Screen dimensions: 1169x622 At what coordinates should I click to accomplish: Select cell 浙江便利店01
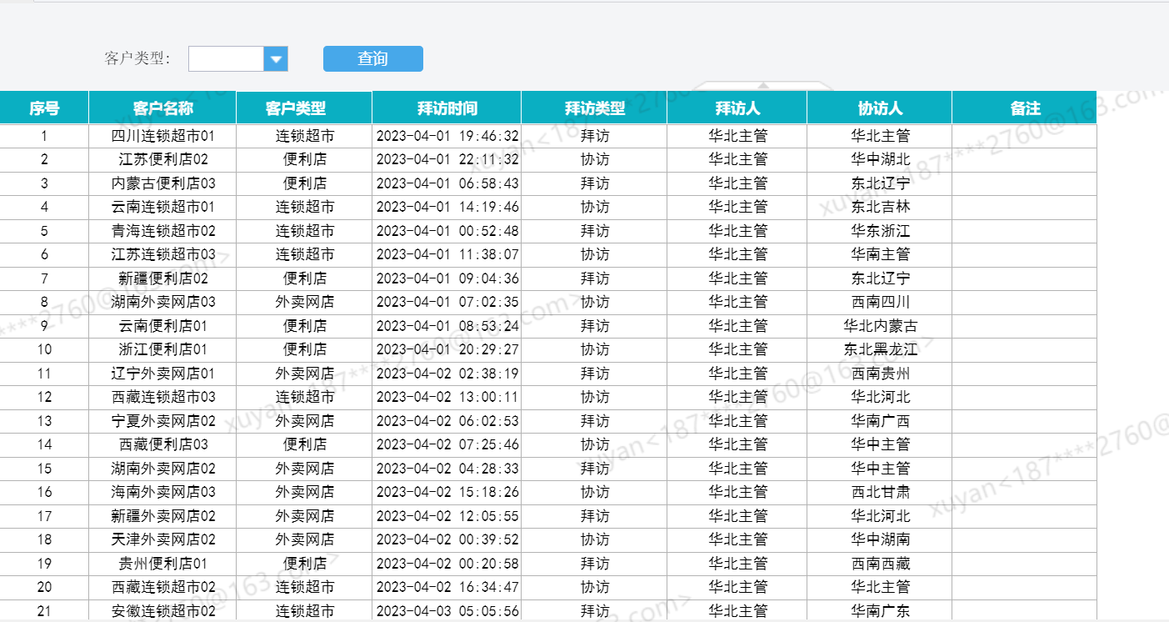(x=162, y=349)
